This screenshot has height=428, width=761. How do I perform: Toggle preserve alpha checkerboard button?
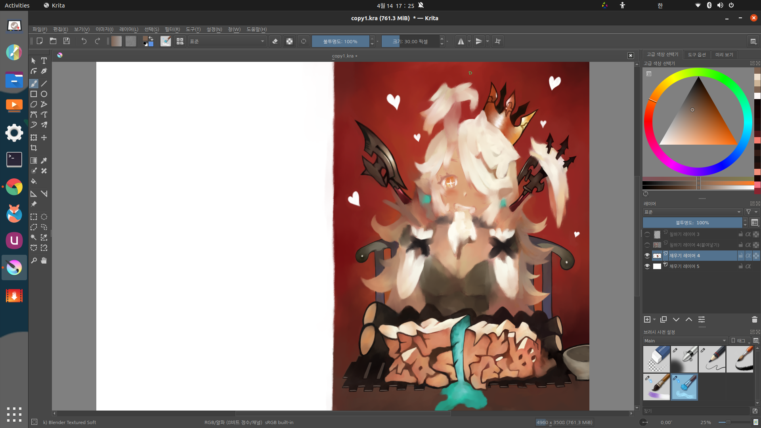tap(289, 41)
